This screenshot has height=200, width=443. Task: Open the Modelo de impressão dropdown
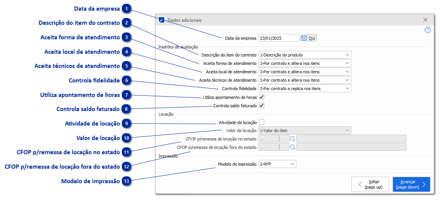[x=277, y=164]
